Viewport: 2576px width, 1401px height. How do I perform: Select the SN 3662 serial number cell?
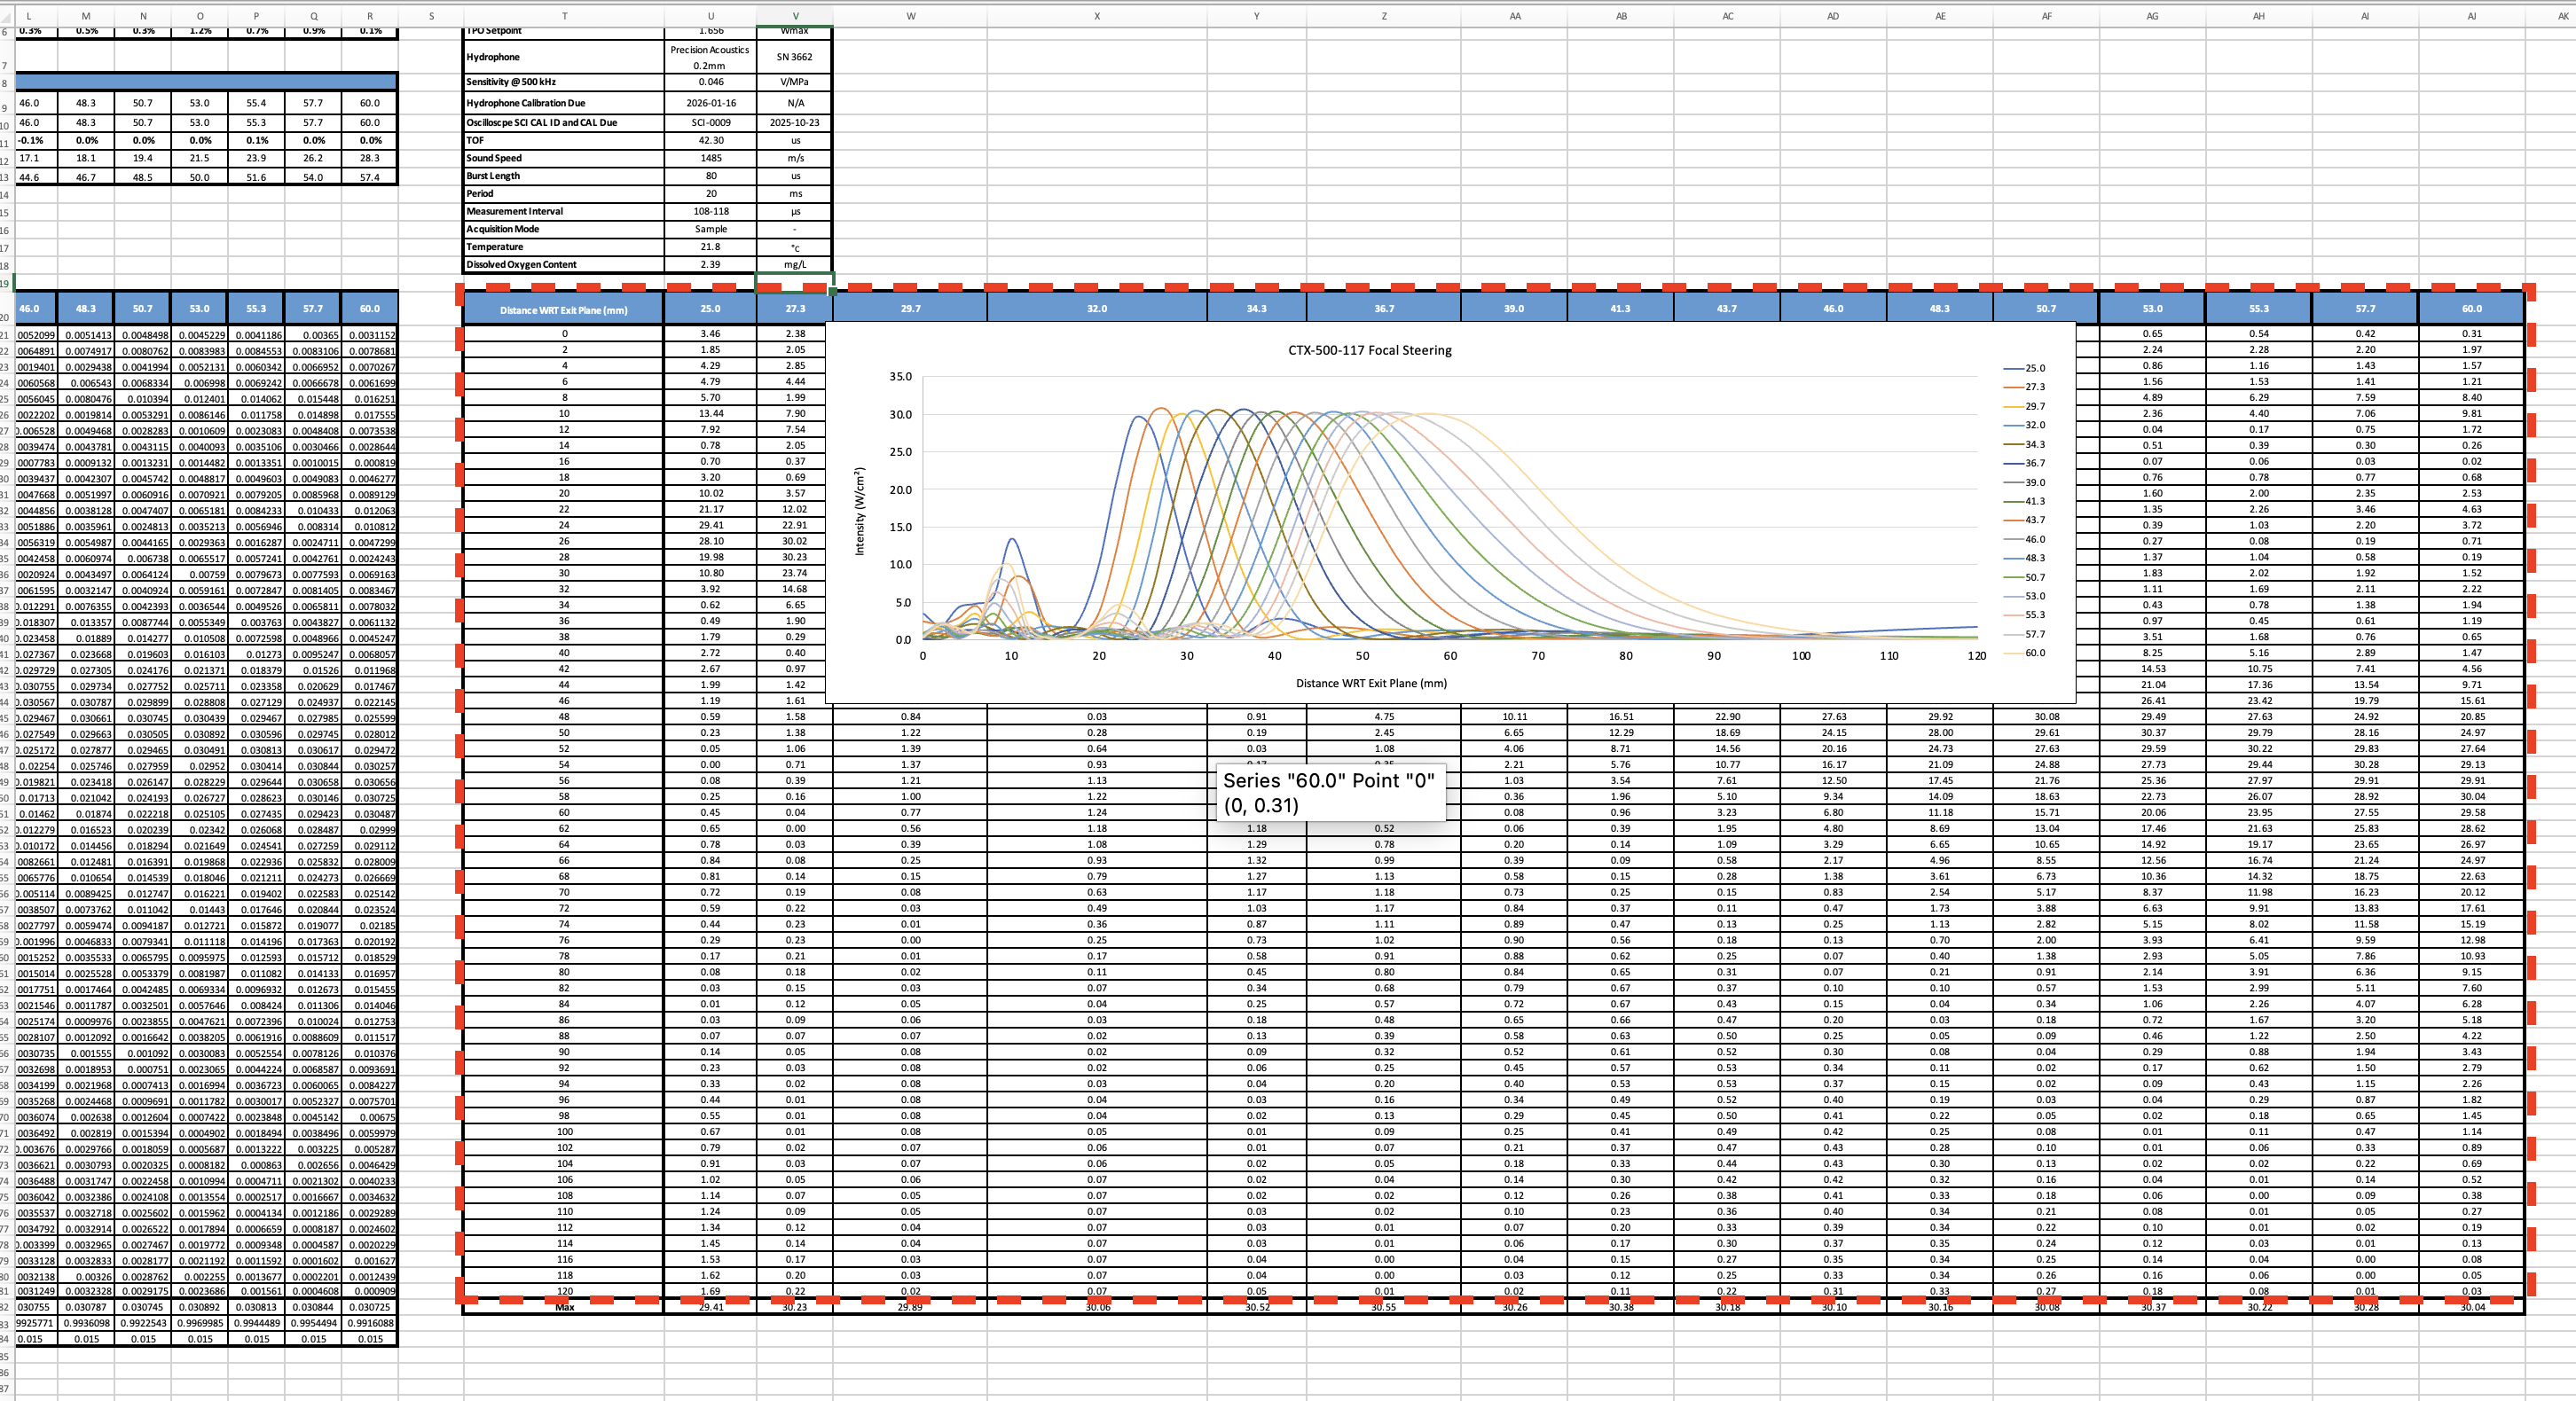coord(794,57)
